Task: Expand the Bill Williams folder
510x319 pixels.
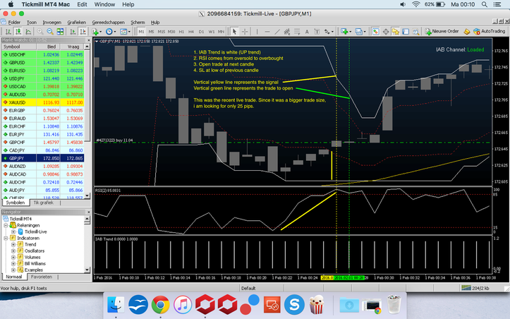Action: [13, 264]
